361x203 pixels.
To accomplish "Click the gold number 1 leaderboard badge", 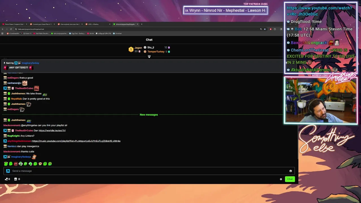I will (131, 50).
